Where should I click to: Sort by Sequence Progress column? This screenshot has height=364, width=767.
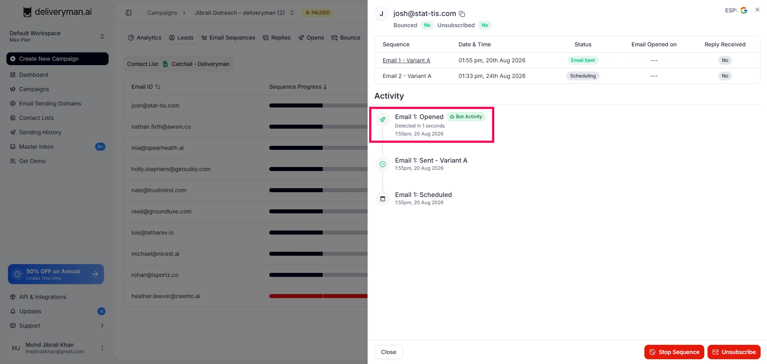click(x=298, y=87)
